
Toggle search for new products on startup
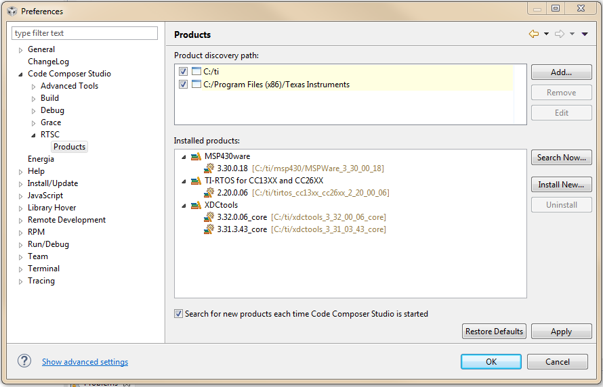[x=179, y=314]
